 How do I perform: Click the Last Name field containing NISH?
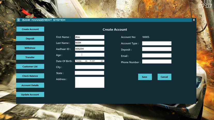pyautogui.click(x=90, y=43)
